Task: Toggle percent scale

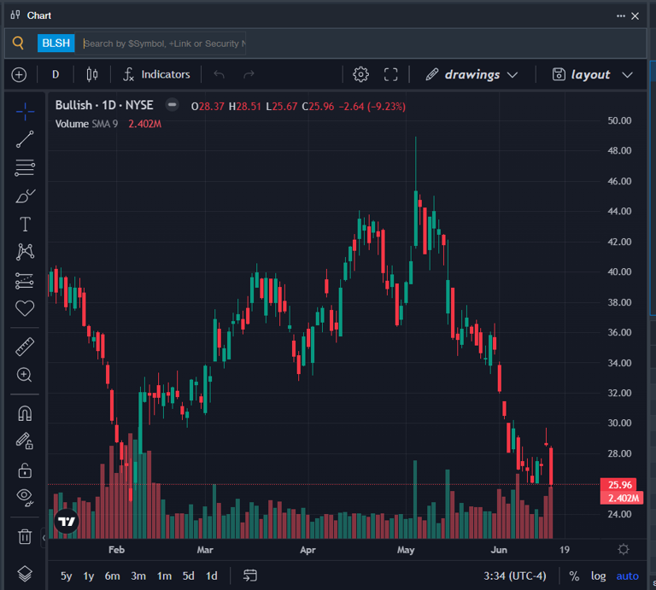Action: point(574,575)
